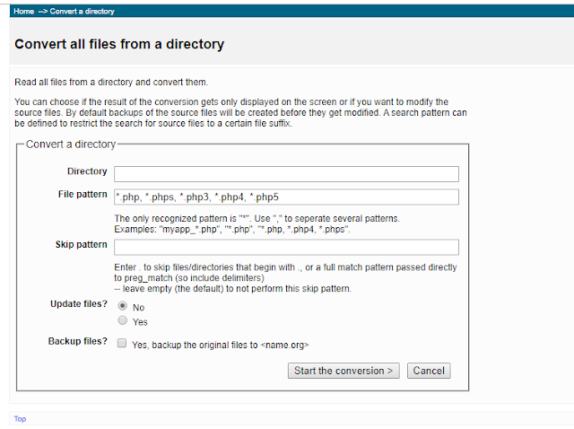Viewport: 574px width, 429px height.
Task: Select 'Read all files from a directory' text
Action: (111, 82)
